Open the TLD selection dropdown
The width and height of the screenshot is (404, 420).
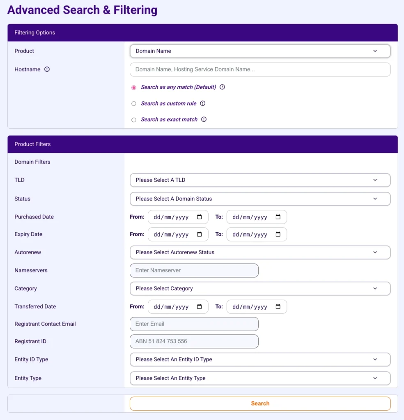tap(260, 180)
